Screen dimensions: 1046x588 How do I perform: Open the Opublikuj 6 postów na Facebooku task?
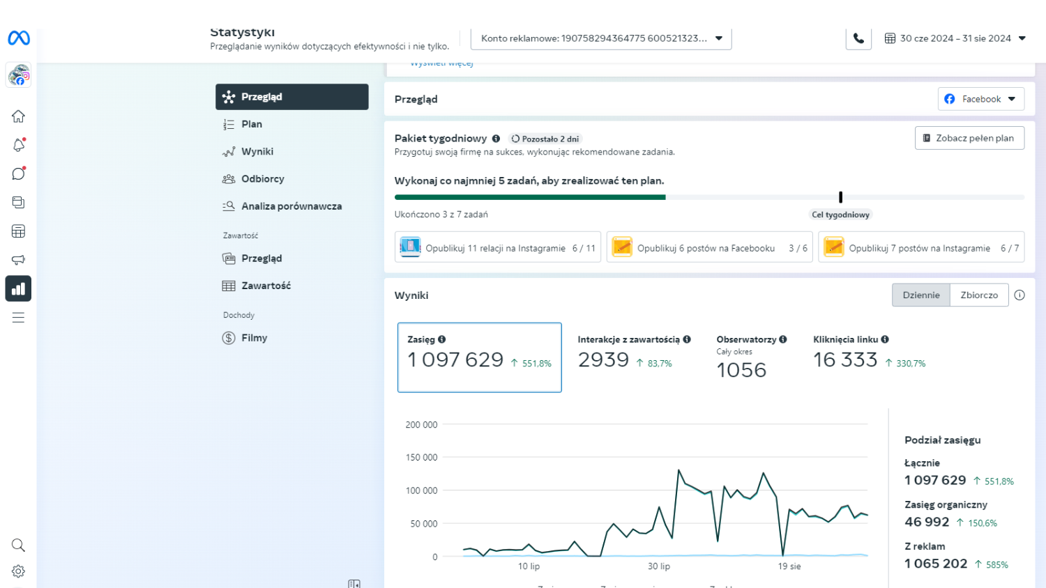coord(709,247)
